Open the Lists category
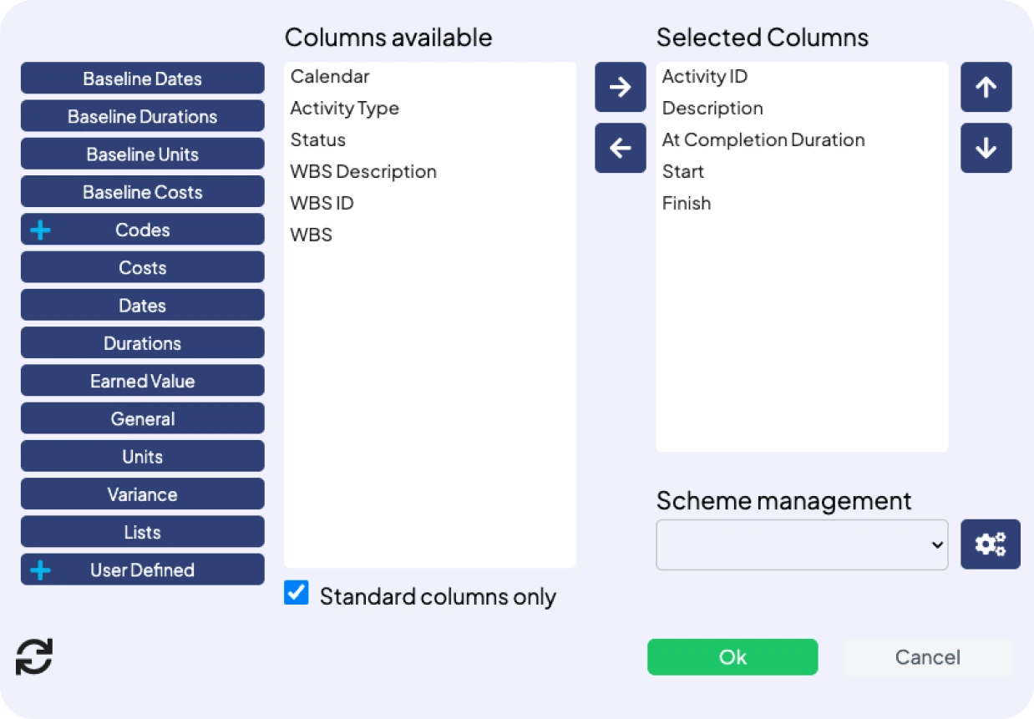 point(142,532)
